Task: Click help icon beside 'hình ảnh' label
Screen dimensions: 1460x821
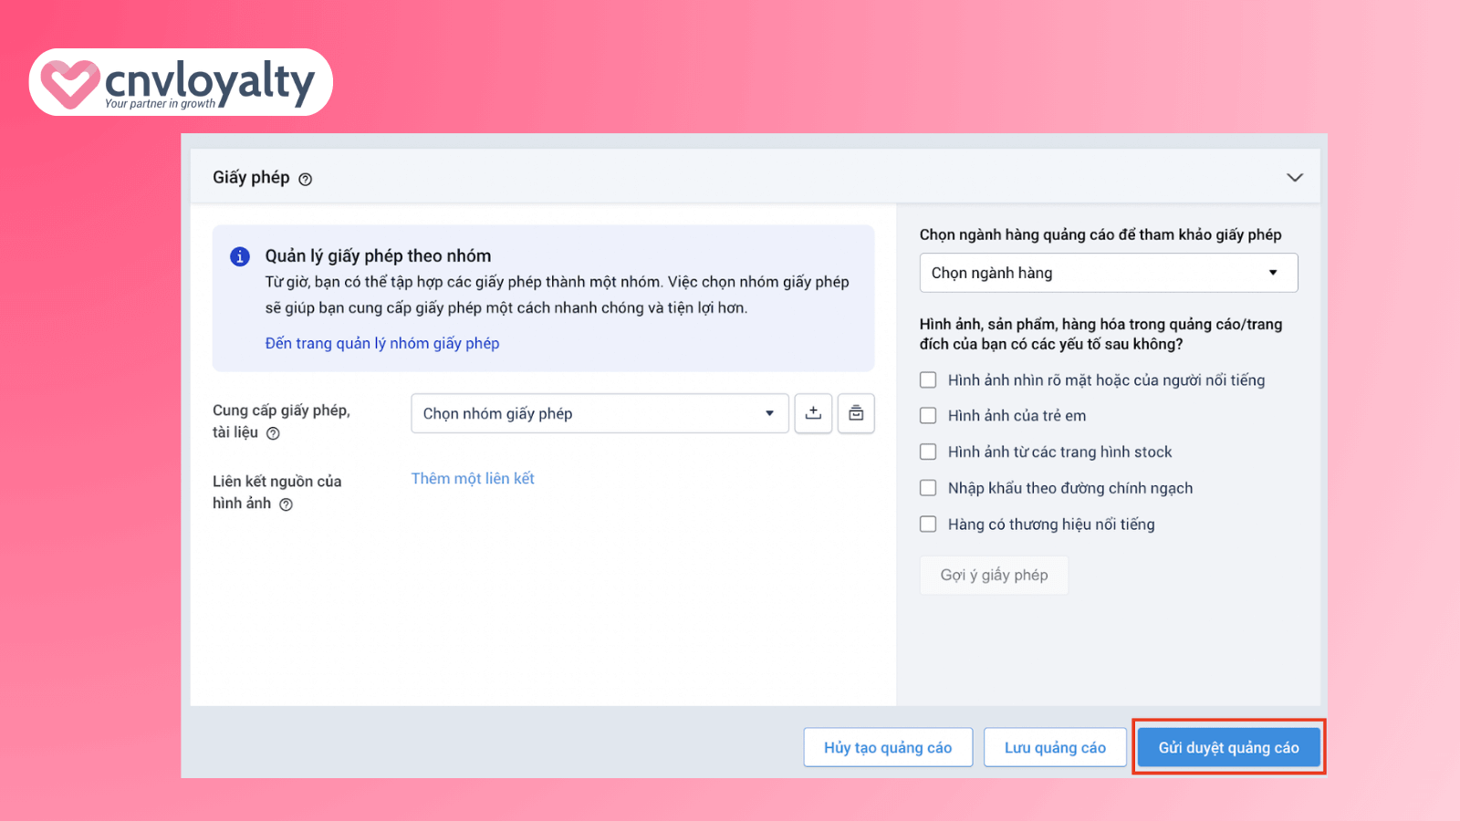Action: (286, 504)
